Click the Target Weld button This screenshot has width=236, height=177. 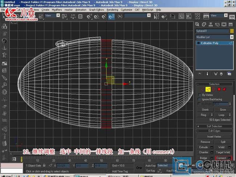[223, 152]
